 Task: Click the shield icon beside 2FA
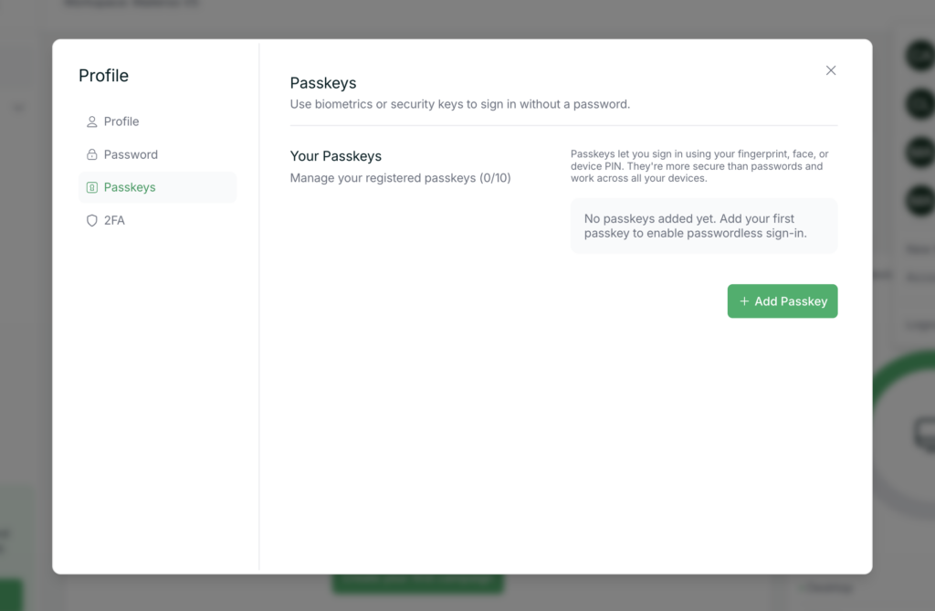91,220
